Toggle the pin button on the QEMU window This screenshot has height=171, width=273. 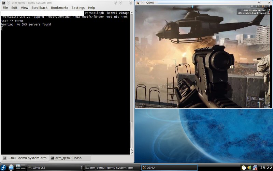(x=143, y=3)
